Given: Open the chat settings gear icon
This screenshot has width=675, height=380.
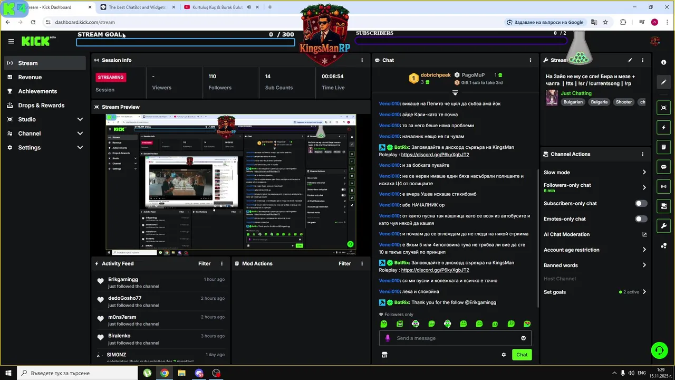Looking at the screenshot, I should [504, 355].
